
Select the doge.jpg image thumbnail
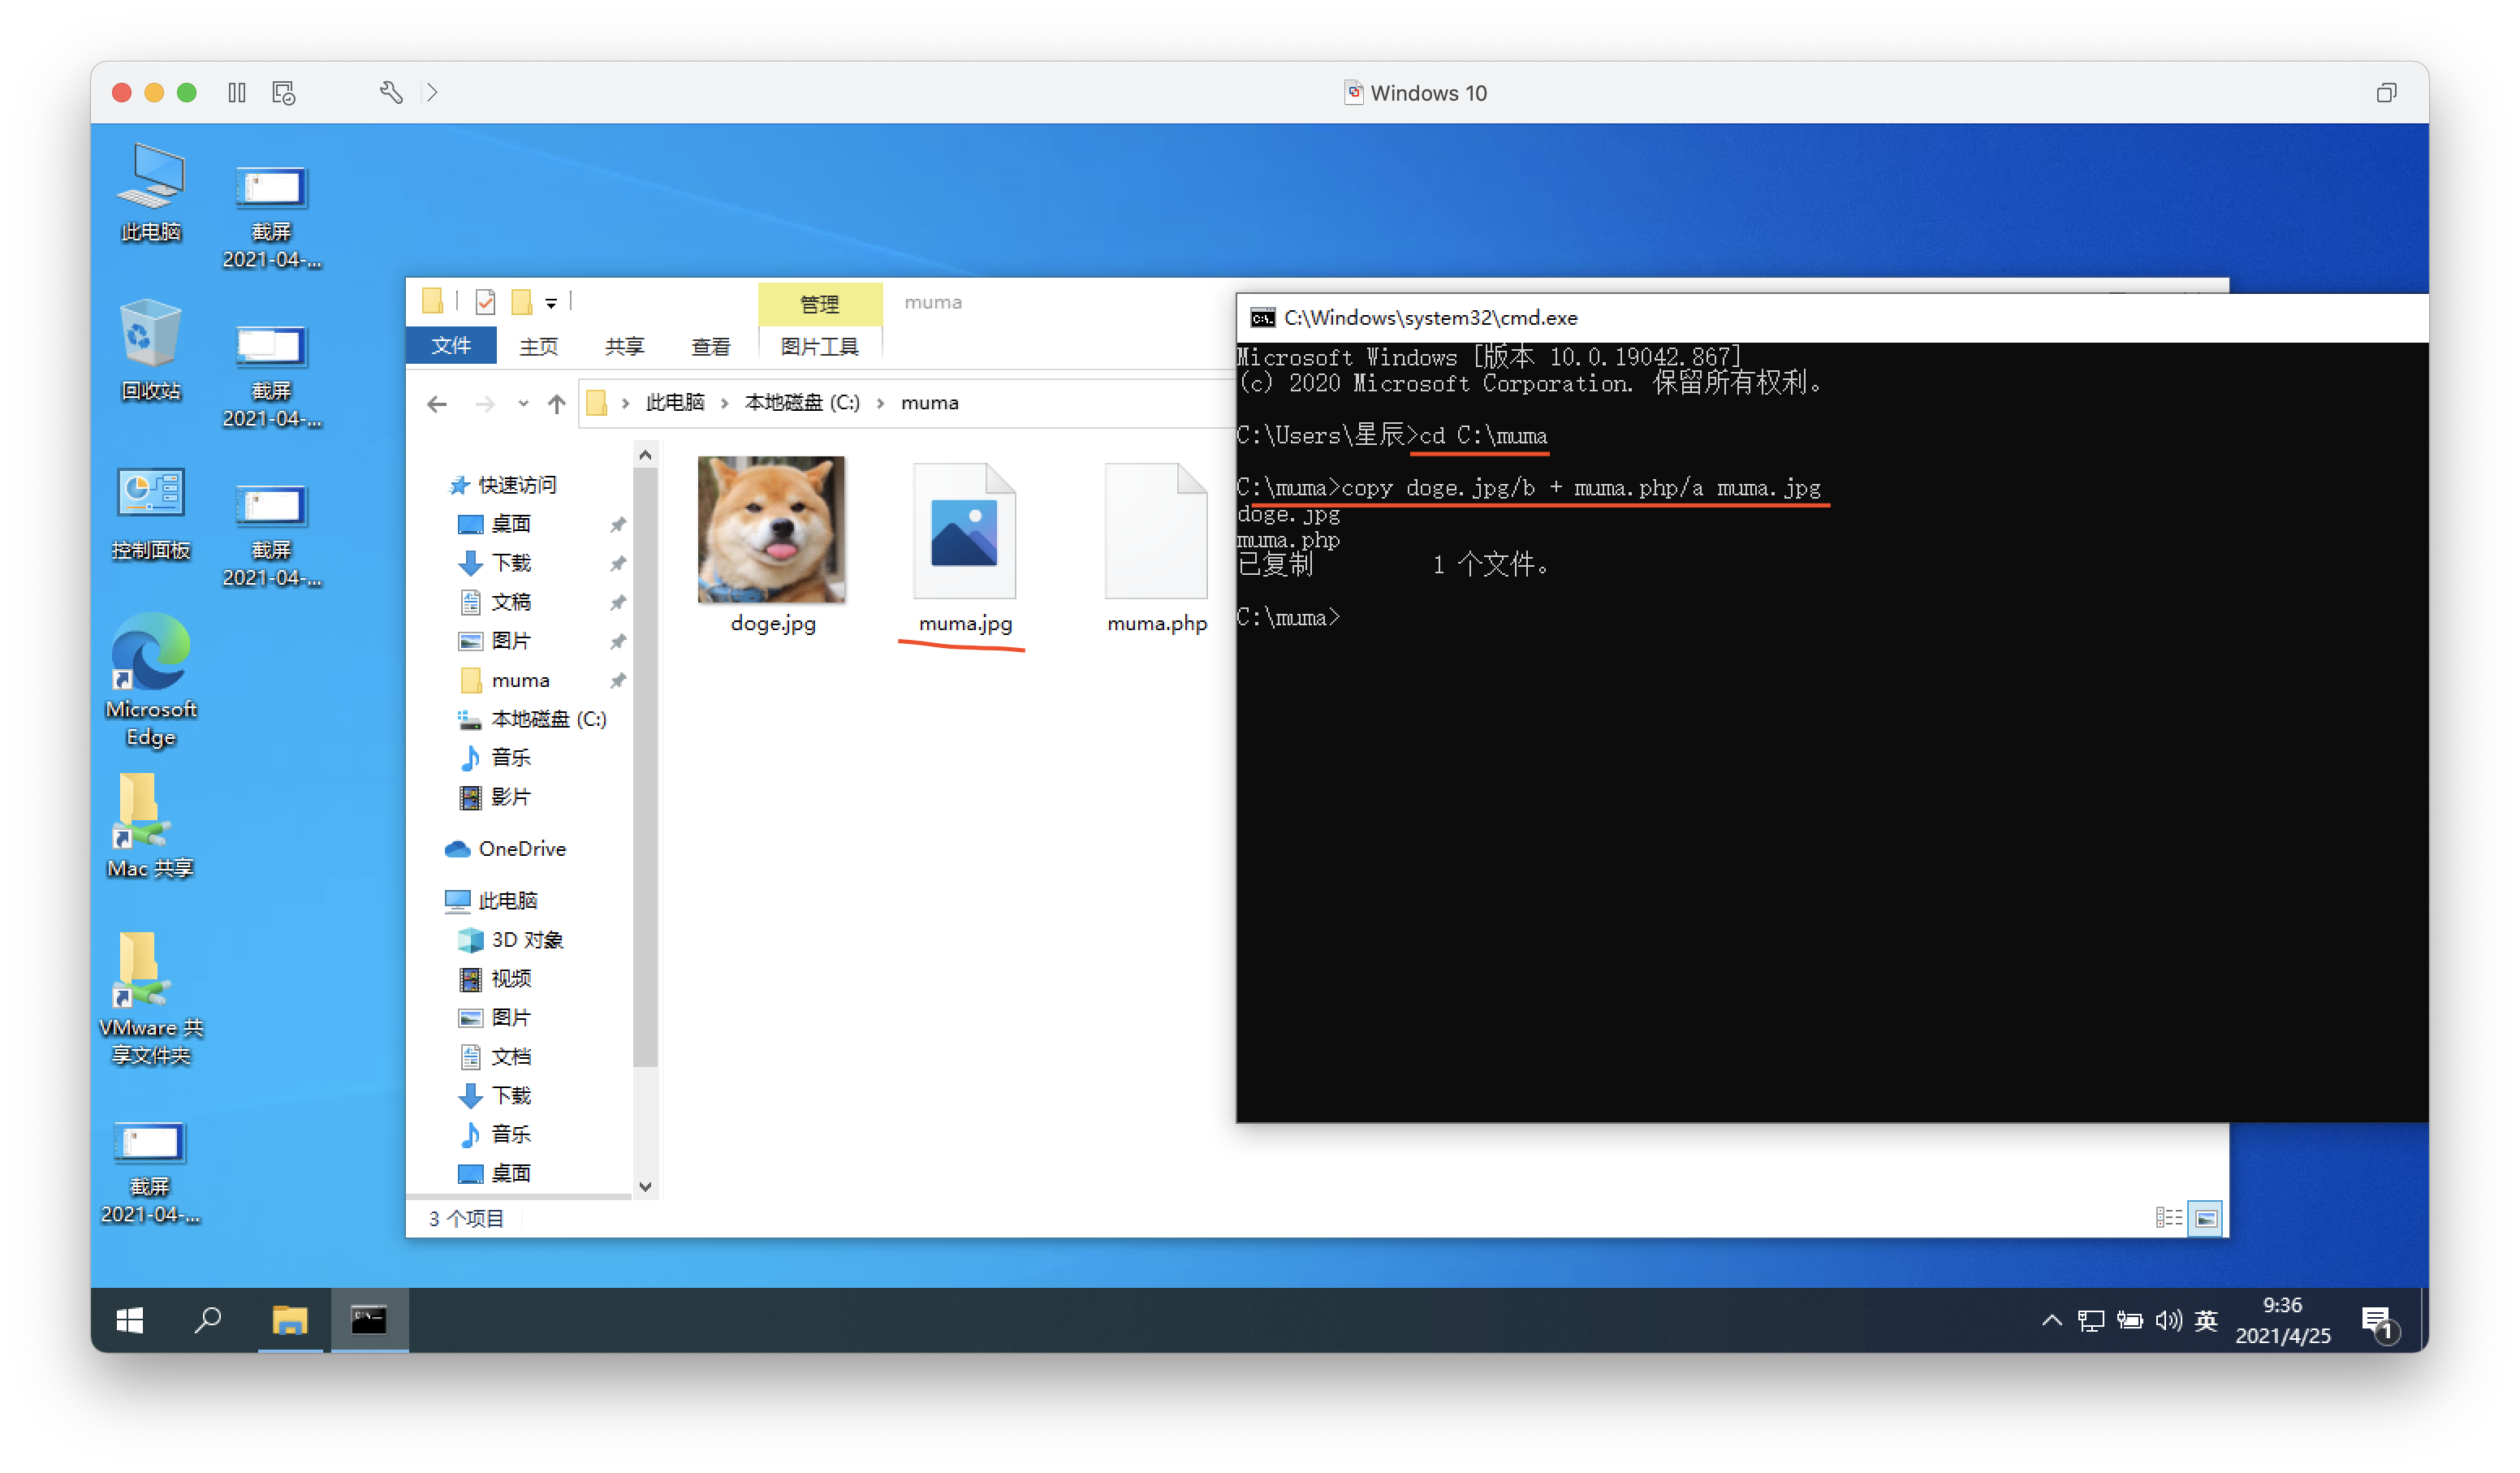pyautogui.click(x=771, y=529)
